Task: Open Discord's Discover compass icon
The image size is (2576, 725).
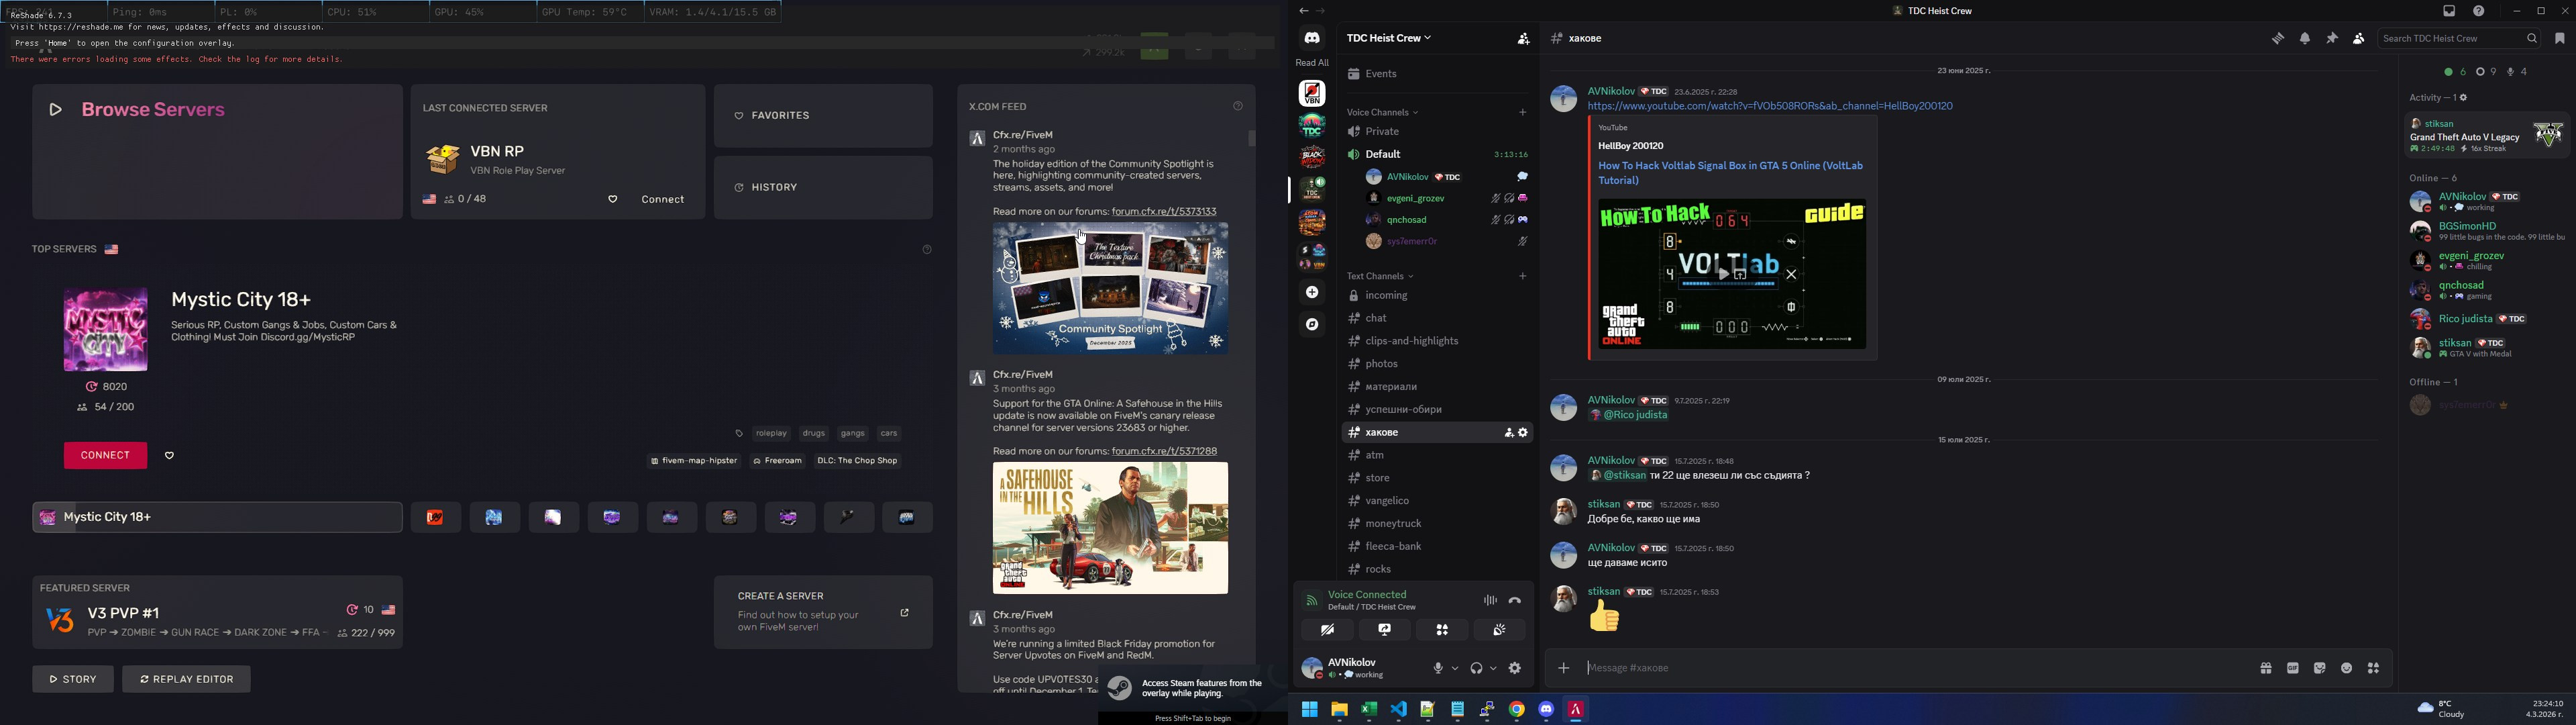Action: click(1312, 324)
